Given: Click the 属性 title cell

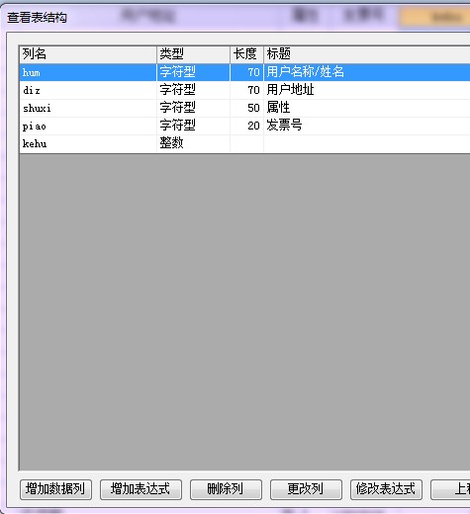Looking at the screenshot, I should click(367, 108).
